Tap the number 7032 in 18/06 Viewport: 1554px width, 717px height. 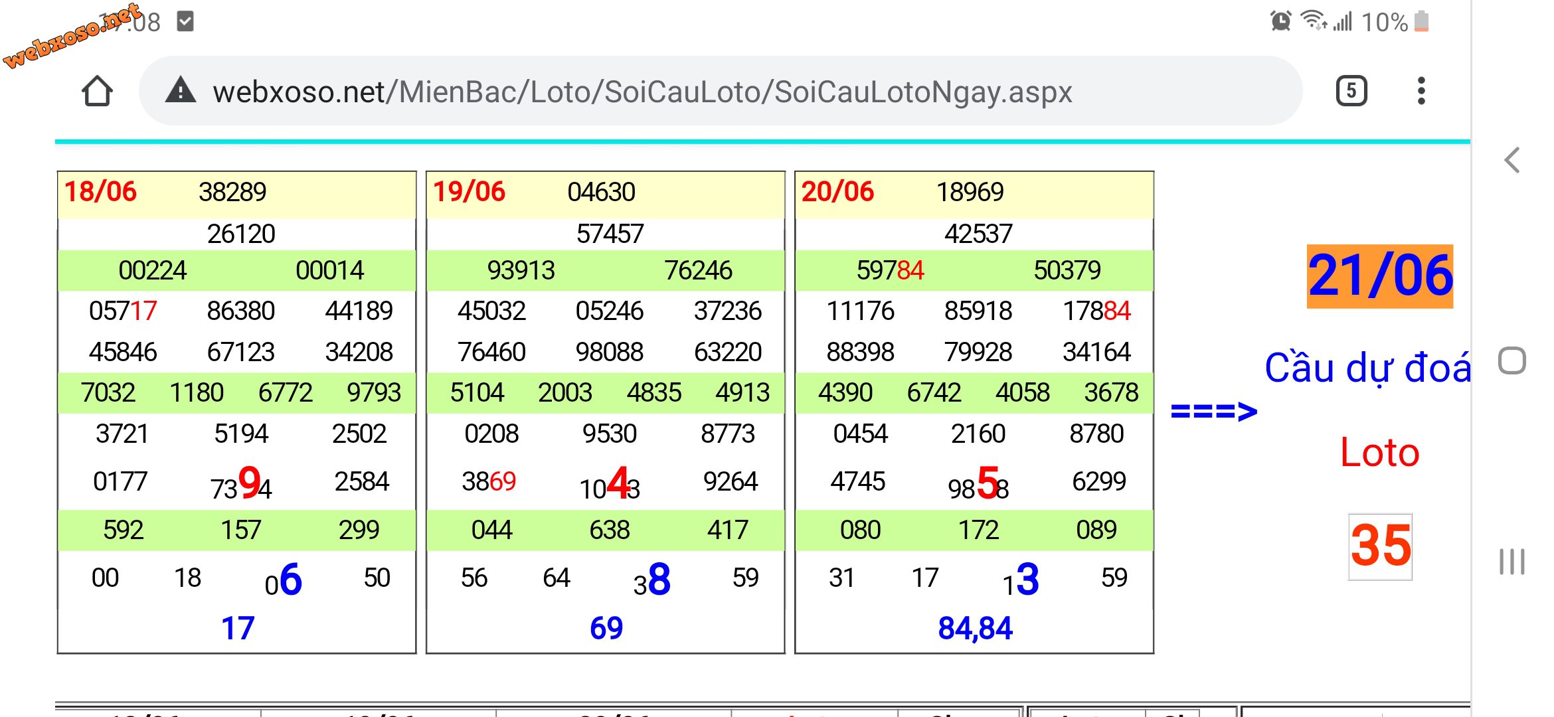(108, 393)
